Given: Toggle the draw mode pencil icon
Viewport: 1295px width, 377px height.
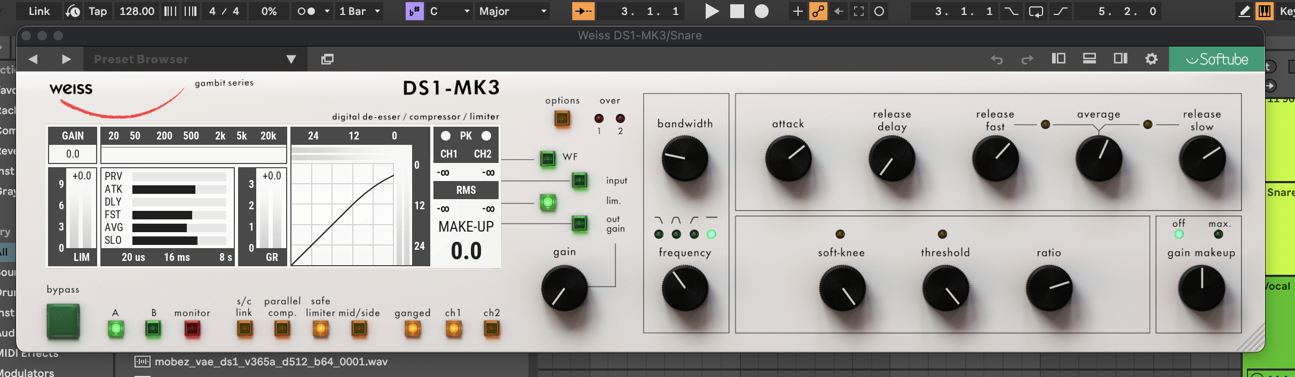Looking at the screenshot, I should pos(1244,11).
